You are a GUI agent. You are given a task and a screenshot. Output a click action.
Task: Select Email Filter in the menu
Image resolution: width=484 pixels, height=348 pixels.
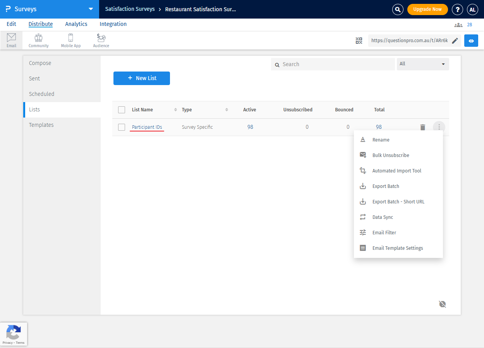coord(384,233)
